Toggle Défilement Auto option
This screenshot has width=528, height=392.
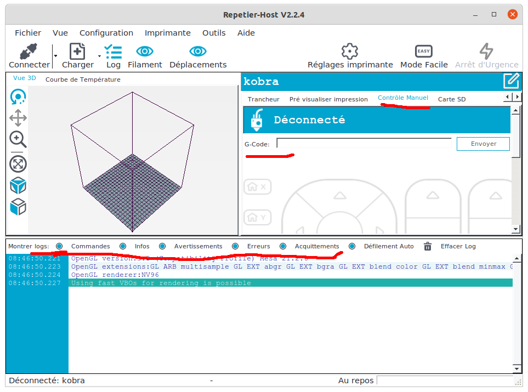point(352,246)
